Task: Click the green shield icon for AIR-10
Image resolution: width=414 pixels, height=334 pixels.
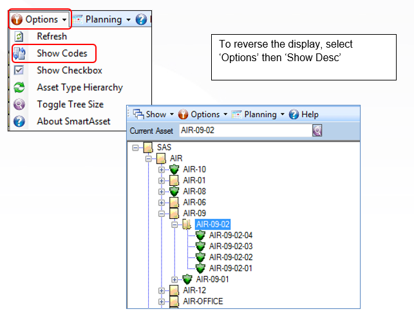Action: click(174, 169)
